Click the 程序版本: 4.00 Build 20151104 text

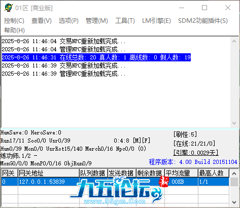193,162
